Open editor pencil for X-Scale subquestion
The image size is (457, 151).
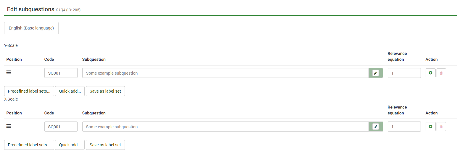pyautogui.click(x=376, y=127)
